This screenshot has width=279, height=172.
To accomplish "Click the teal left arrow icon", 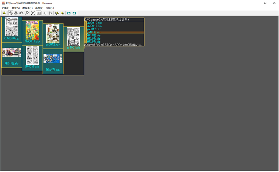I will coord(69,13).
